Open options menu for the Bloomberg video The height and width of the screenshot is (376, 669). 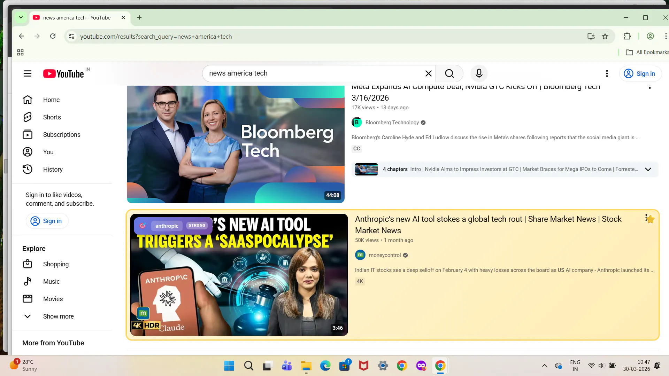(x=650, y=87)
